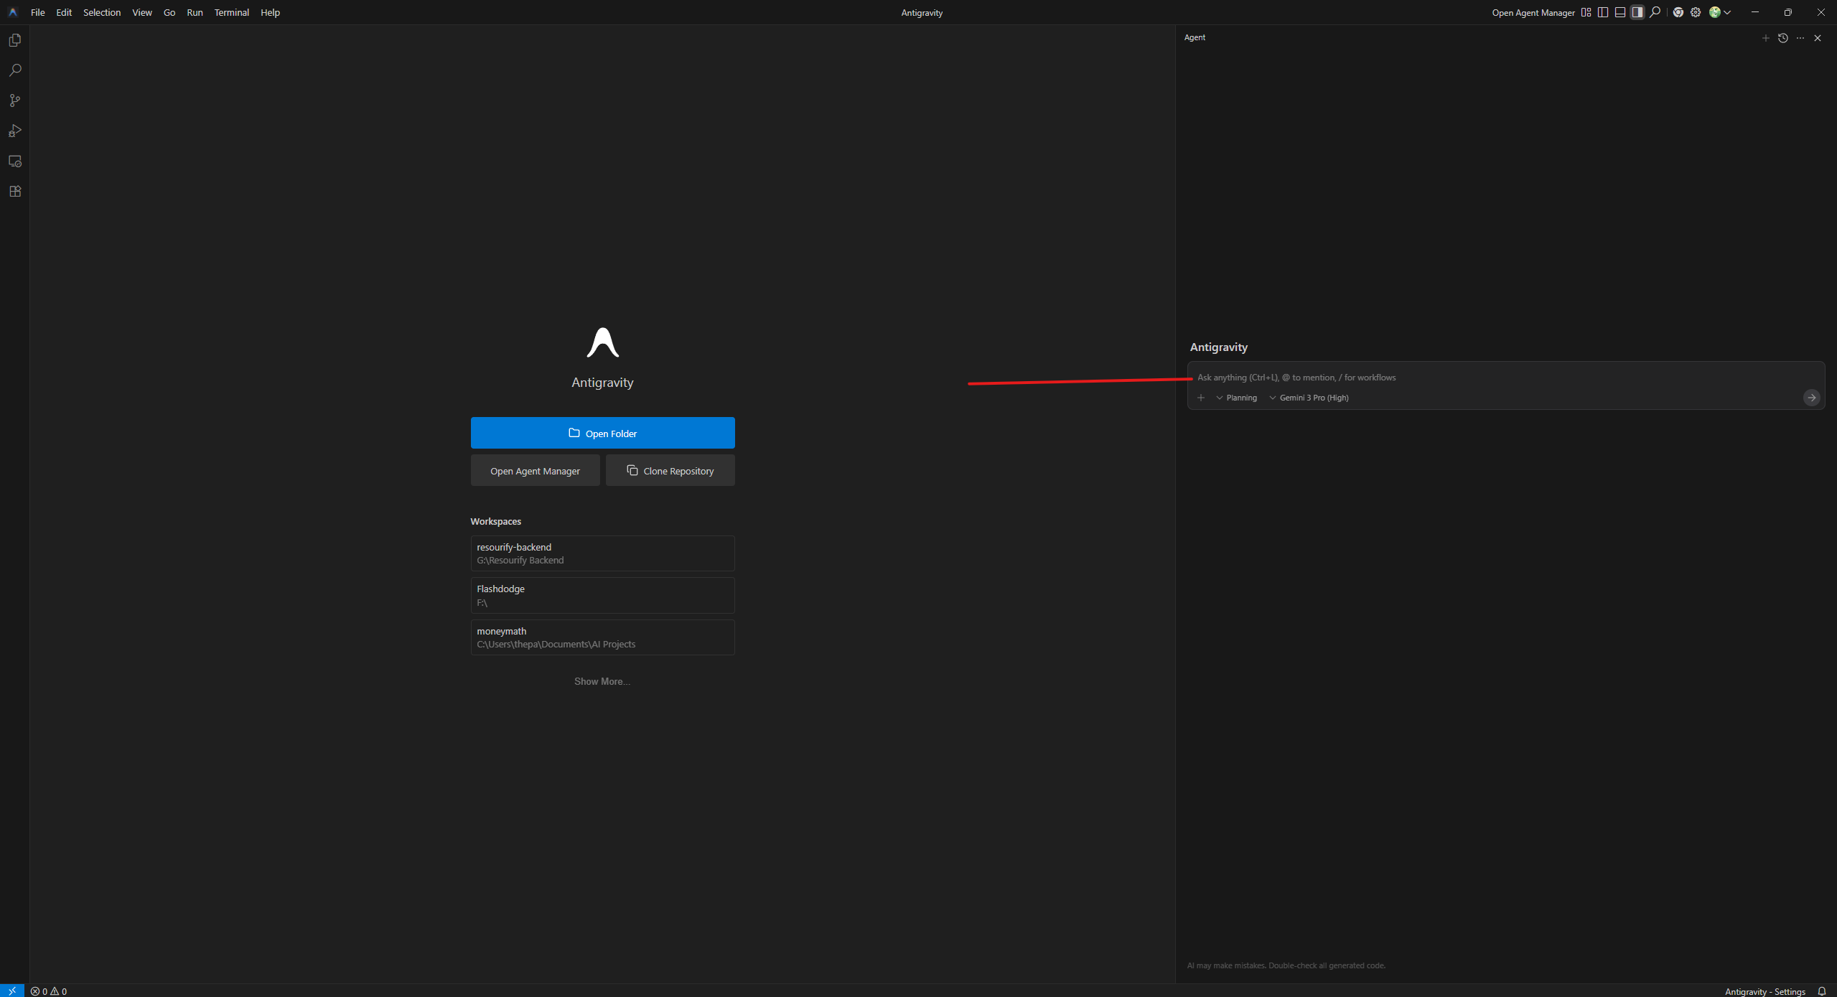Open the Extensions view icon
The image size is (1837, 997).
(x=15, y=192)
